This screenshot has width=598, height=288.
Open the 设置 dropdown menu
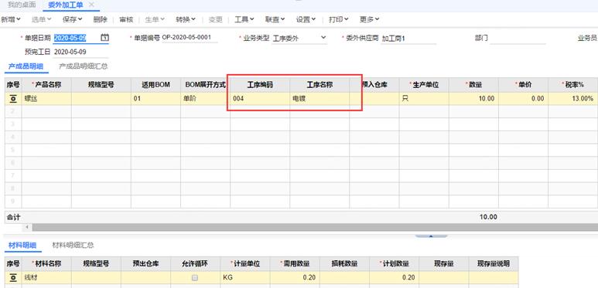click(306, 19)
